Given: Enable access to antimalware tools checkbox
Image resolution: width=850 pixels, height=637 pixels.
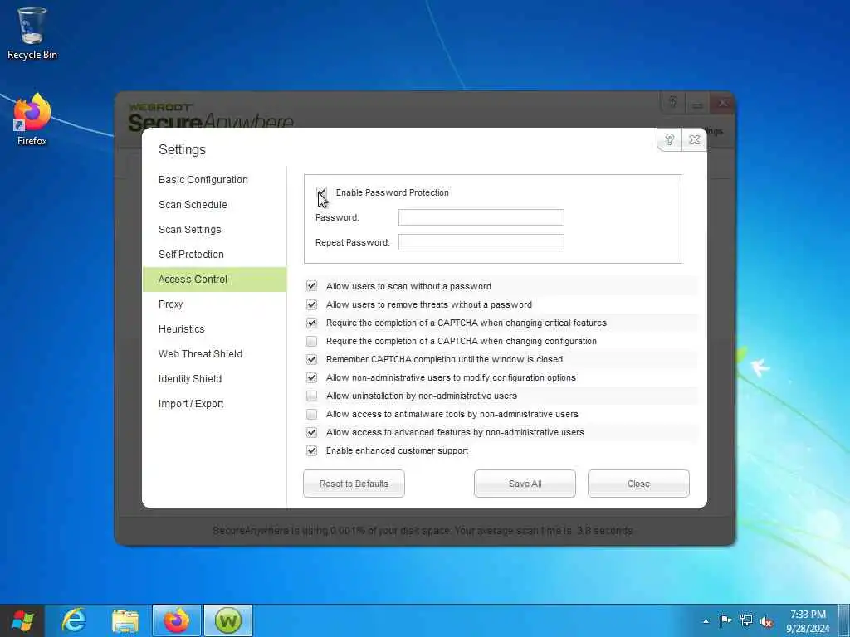Looking at the screenshot, I should 312,415.
